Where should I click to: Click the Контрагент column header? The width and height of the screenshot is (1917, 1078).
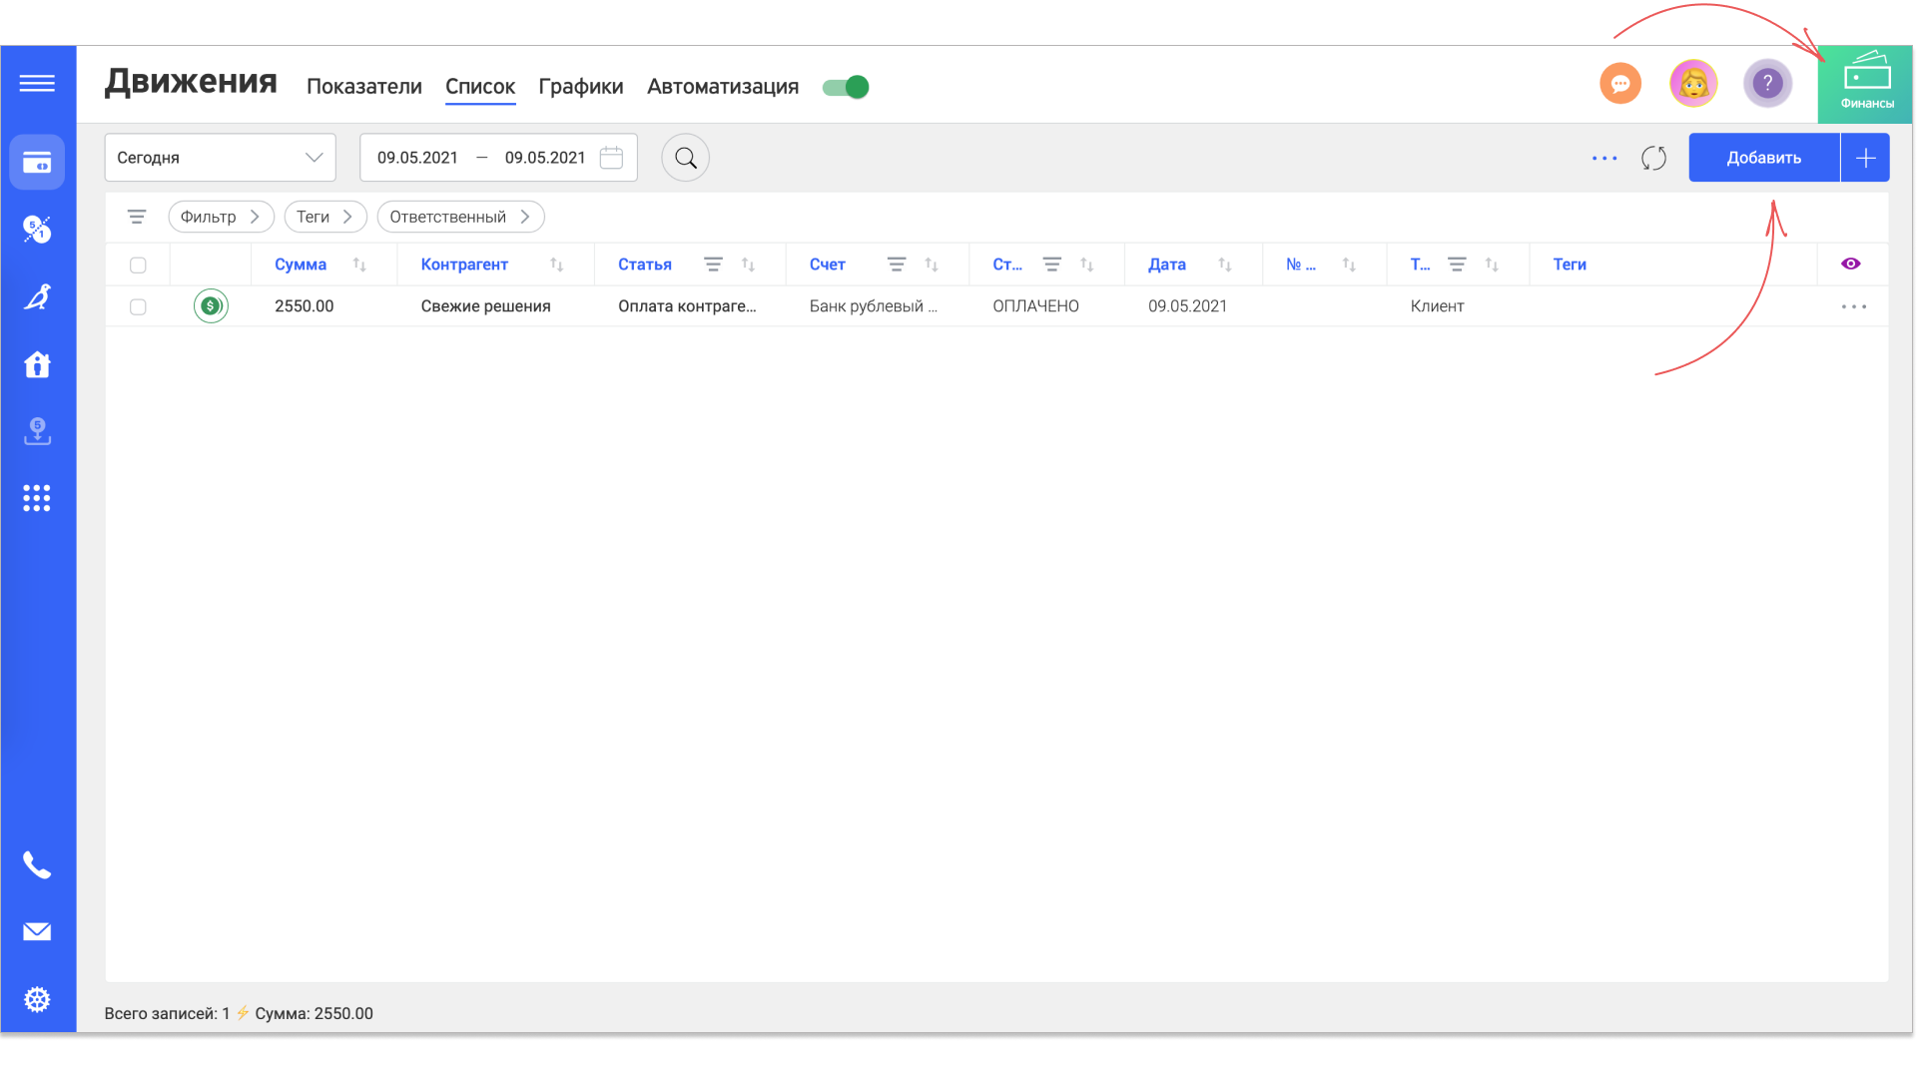464,265
